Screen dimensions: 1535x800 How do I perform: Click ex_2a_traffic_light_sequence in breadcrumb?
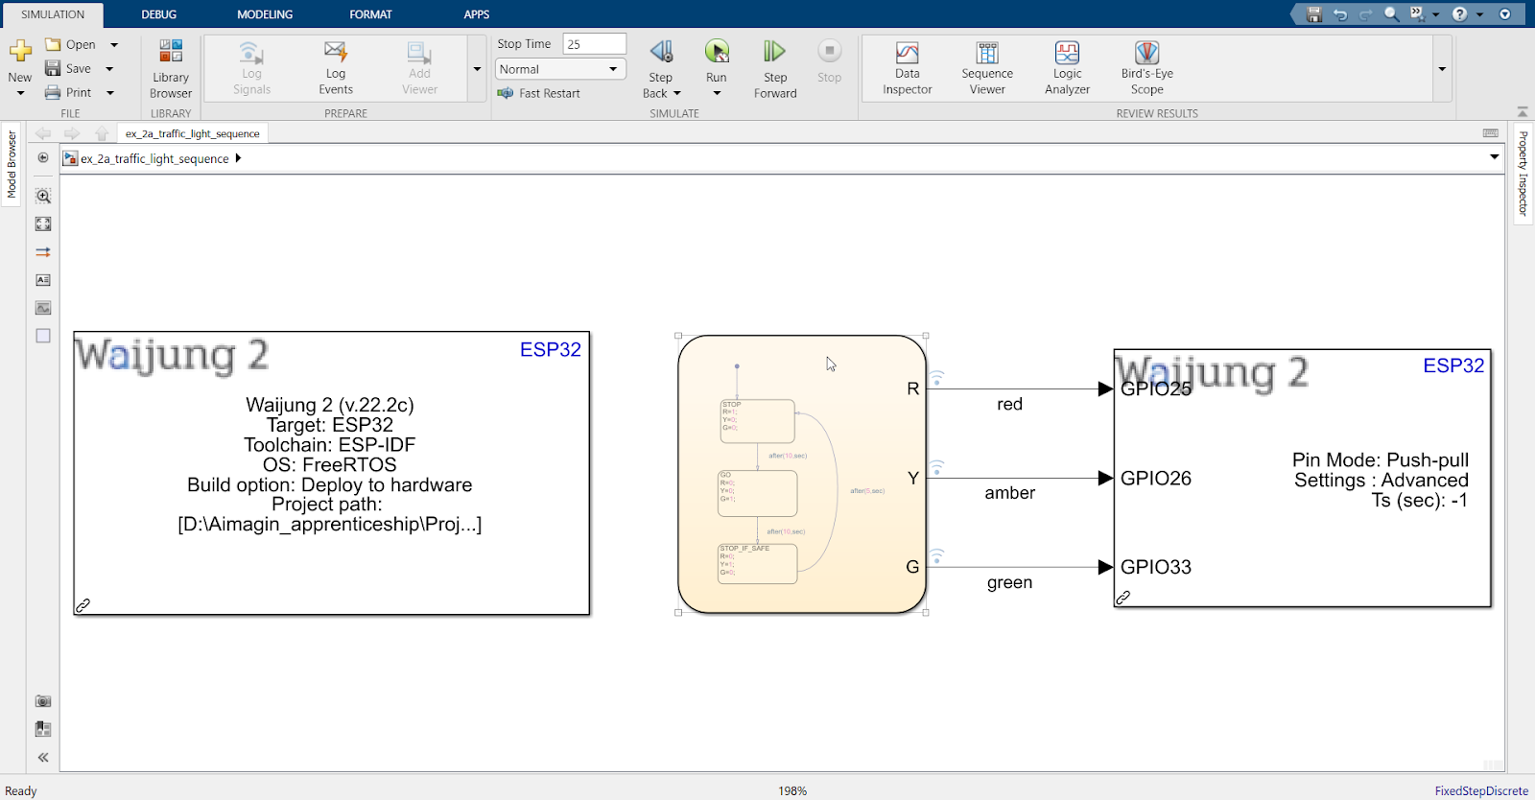154,158
